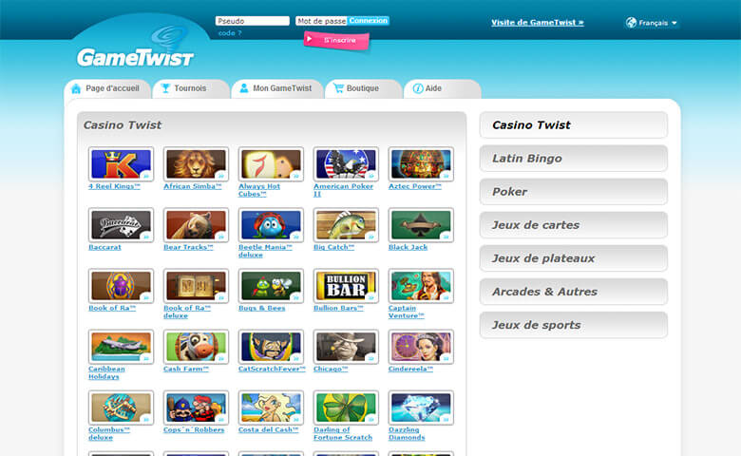The height and width of the screenshot is (456, 741).
Task: Open the Bugs & Bees game icon
Action: pos(271,286)
